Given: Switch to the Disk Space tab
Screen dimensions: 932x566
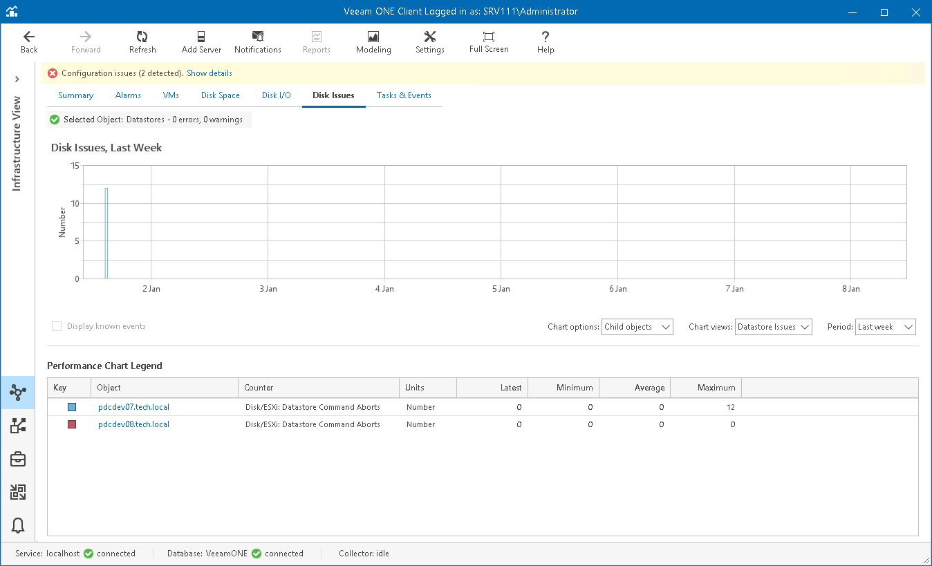Looking at the screenshot, I should pyautogui.click(x=221, y=95).
